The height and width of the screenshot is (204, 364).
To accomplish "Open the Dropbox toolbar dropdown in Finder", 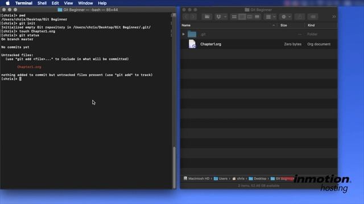I will [221, 16].
